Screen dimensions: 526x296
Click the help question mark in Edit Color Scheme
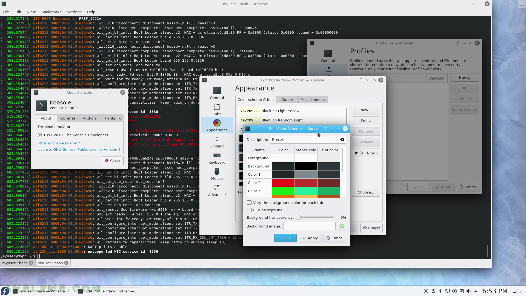[x=325, y=129]
